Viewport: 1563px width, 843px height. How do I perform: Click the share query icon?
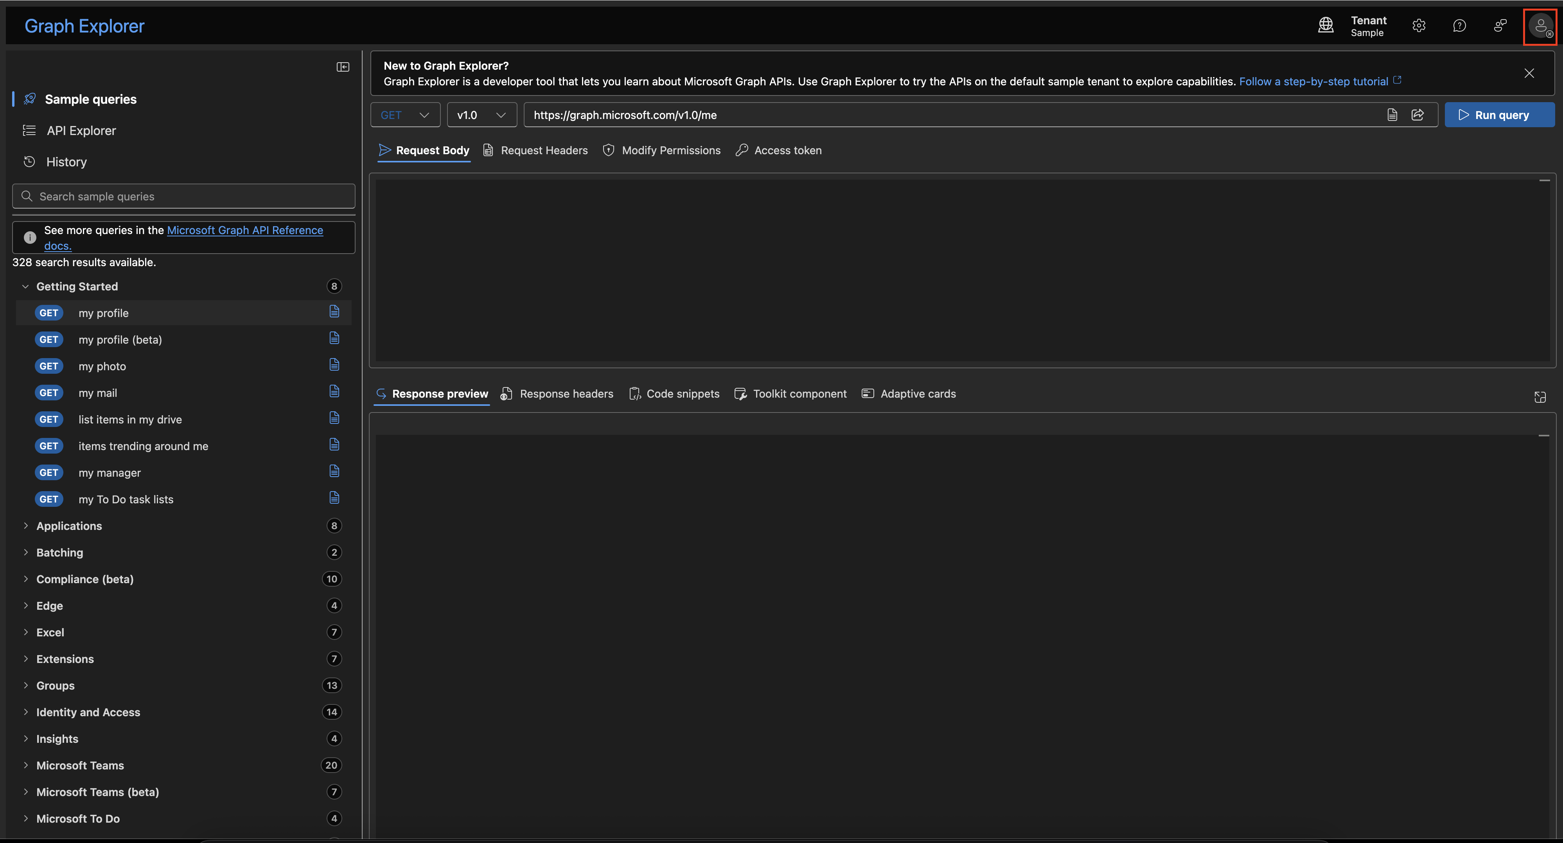1417,115
